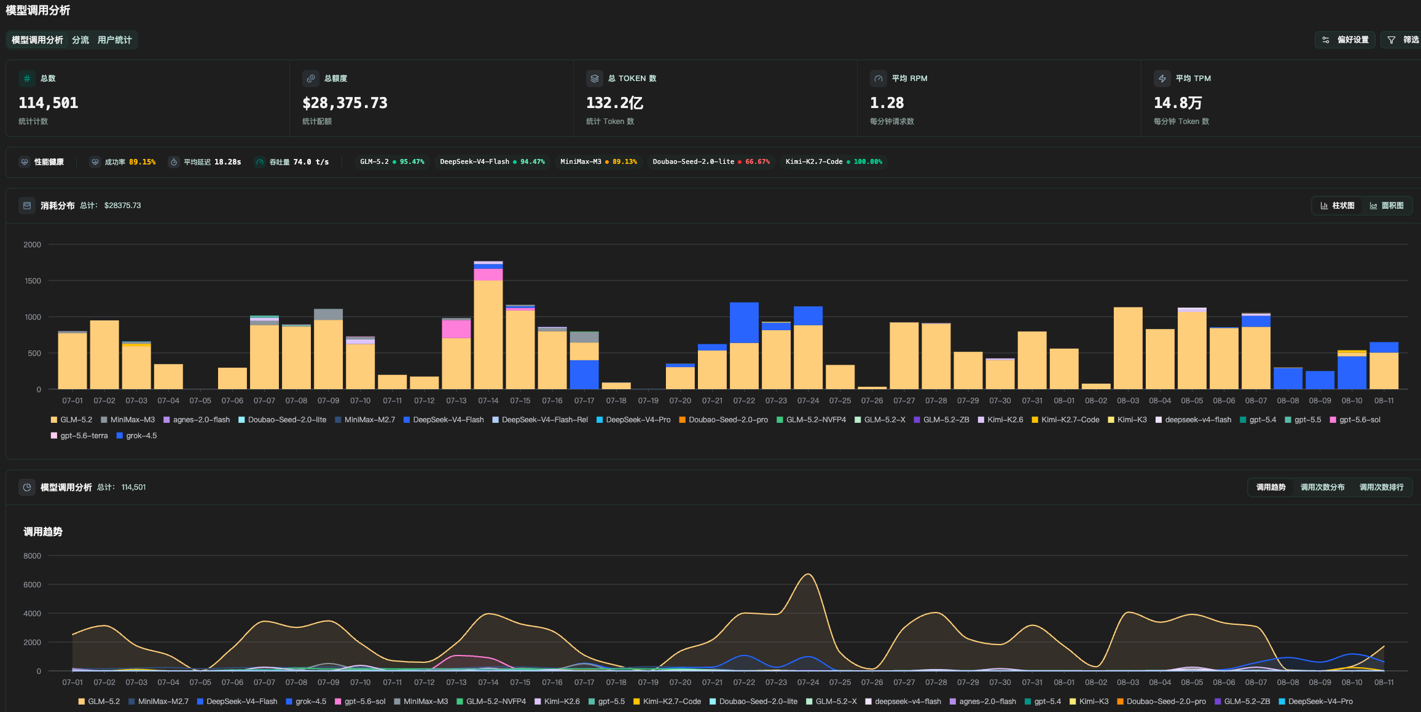Click the speed icon beside 吞吐量
Screen dimensions: 1421x712
260,162
